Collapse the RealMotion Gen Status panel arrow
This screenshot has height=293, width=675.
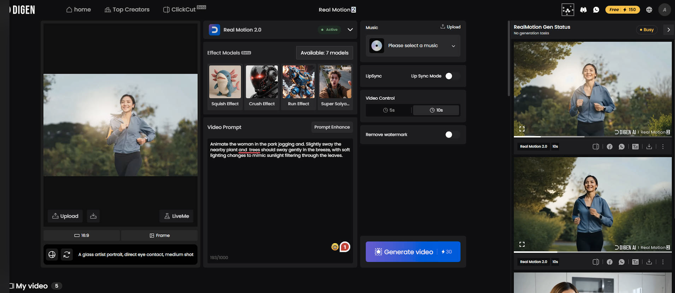(669, 30)
